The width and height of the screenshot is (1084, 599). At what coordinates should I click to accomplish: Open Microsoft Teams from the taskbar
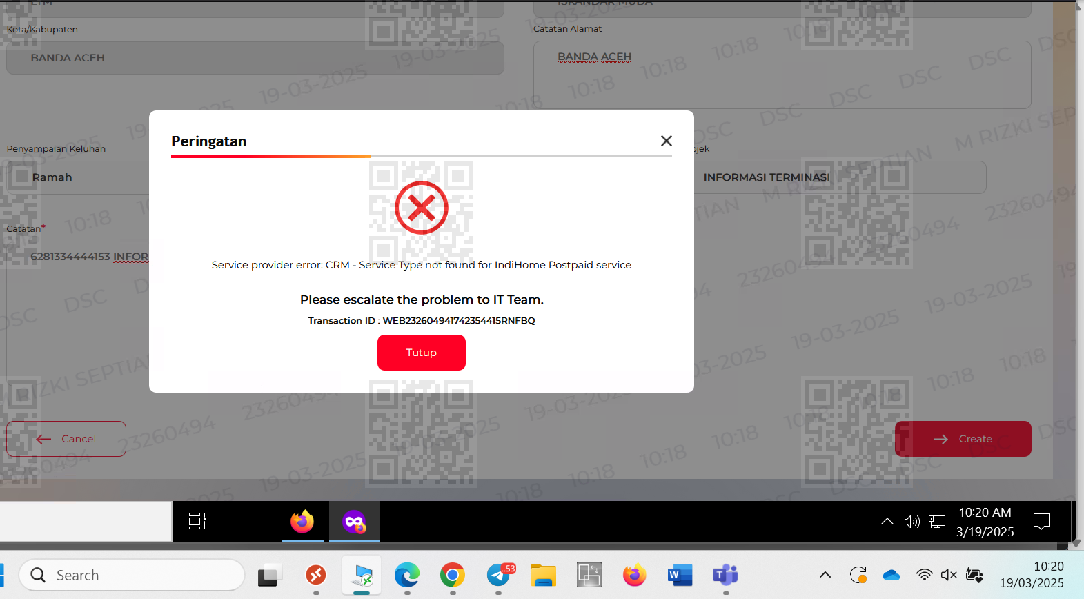[x=726, y=575]
